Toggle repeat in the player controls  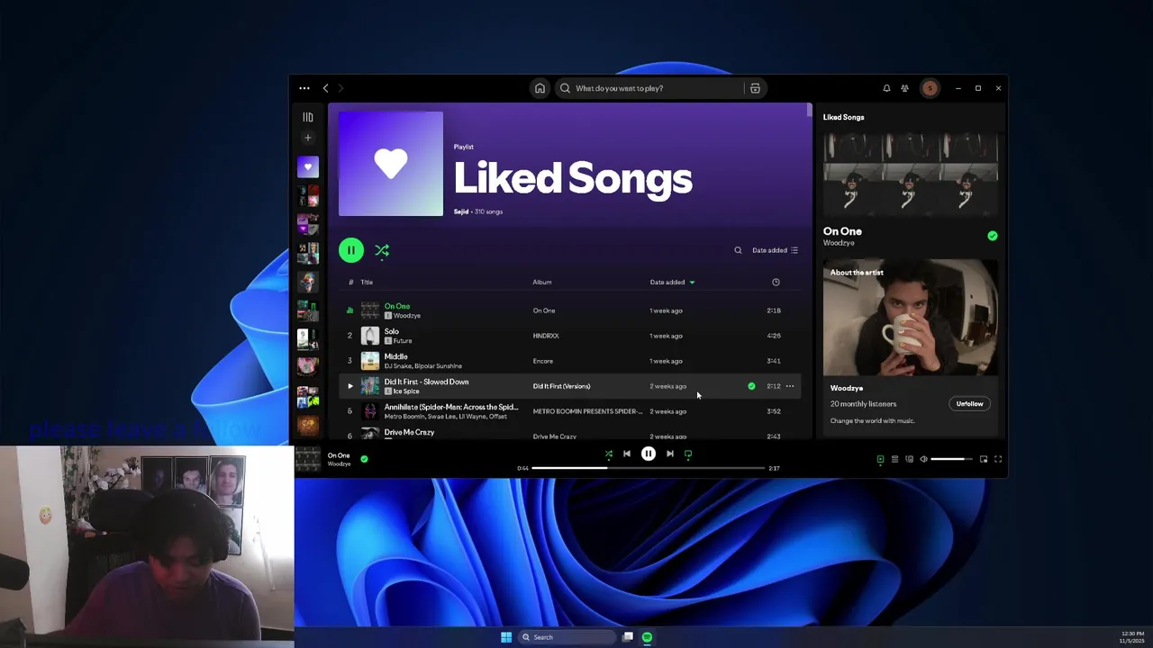(688, 454)
